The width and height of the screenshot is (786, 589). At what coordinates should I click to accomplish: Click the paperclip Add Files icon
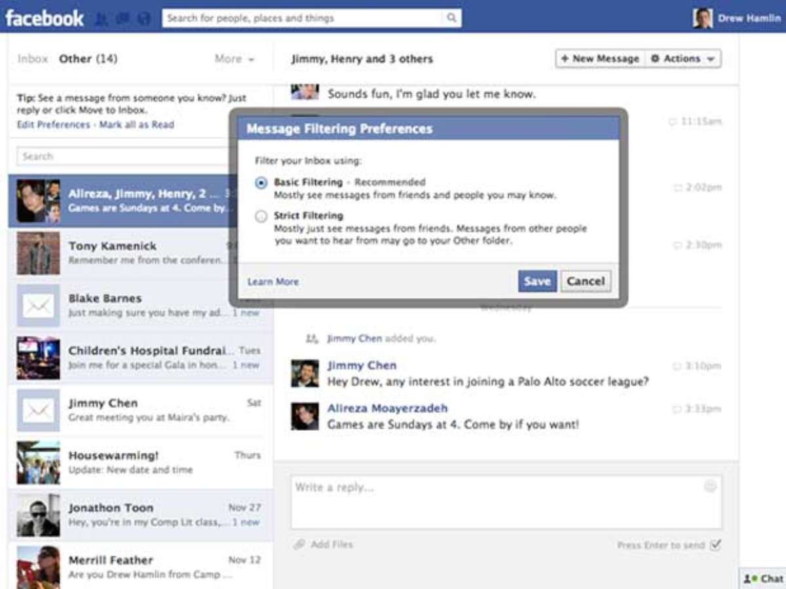click(x=299, y=544)
